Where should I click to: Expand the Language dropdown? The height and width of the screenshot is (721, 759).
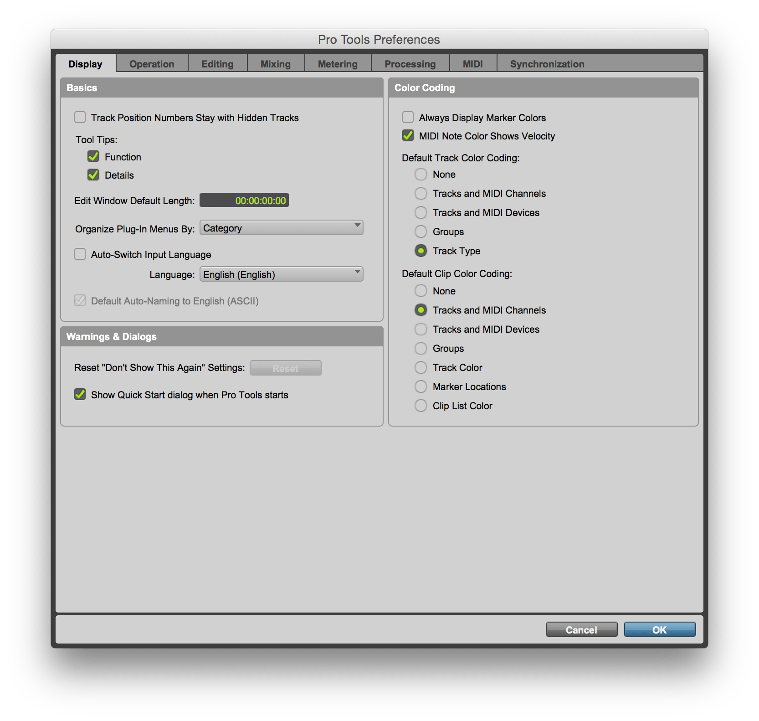pyautogui.click(x=281, y=274)
